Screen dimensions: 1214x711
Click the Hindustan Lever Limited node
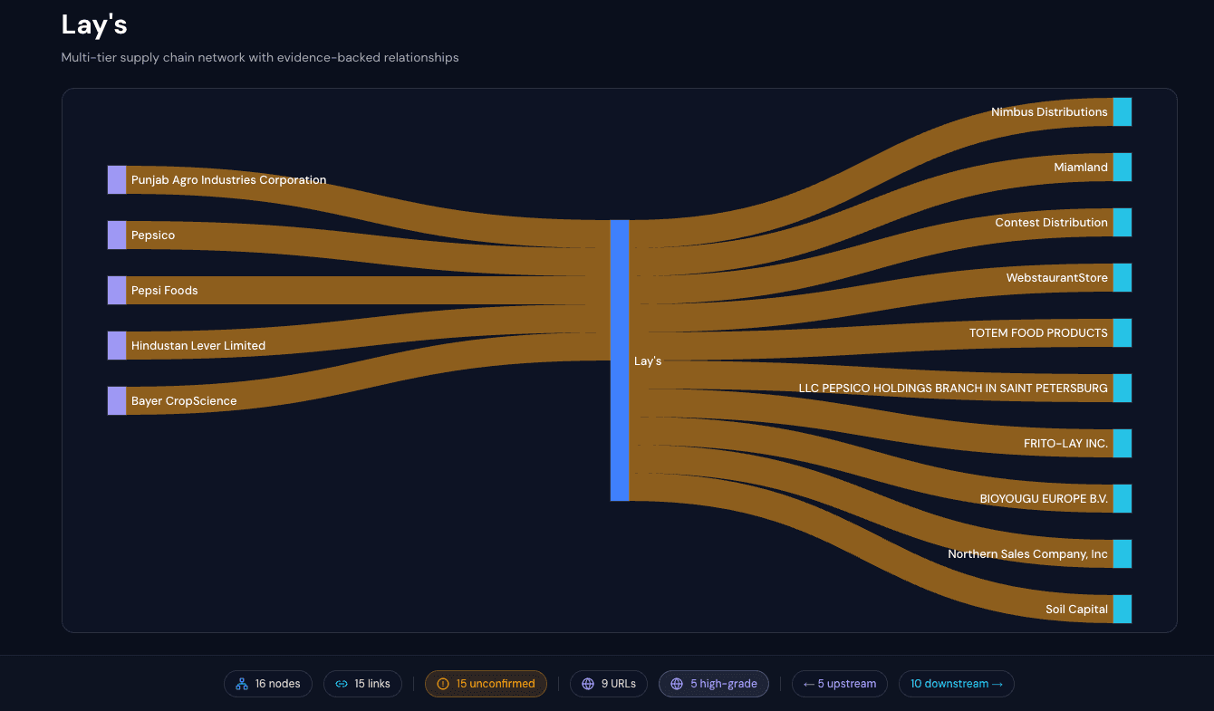[x=117, y=346]
